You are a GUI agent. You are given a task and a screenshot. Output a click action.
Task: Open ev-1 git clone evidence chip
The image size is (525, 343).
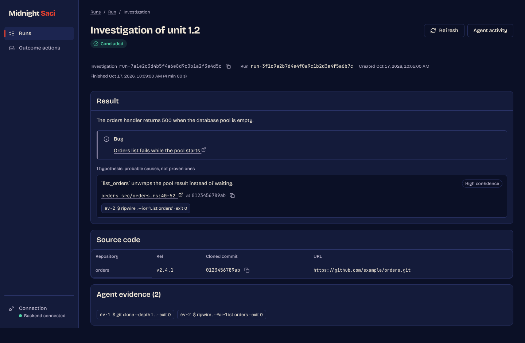coord(135,315)
